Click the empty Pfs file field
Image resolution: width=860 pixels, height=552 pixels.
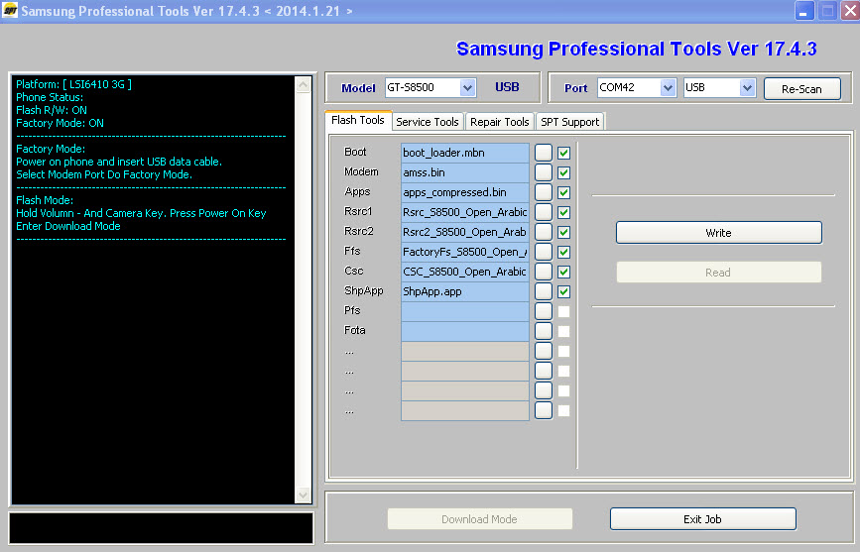(465, 311)
